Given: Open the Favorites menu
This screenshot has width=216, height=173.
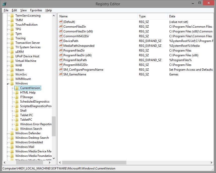Looking at the screenshot, I should (36, 10).
